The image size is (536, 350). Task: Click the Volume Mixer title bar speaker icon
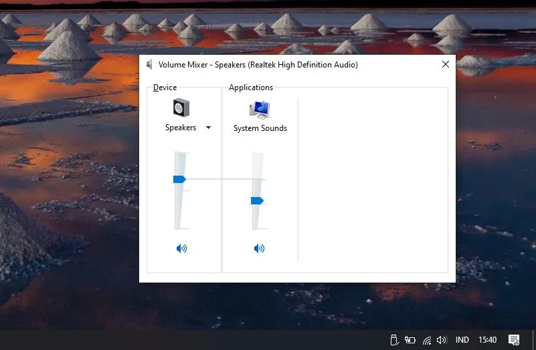point(150,65)
